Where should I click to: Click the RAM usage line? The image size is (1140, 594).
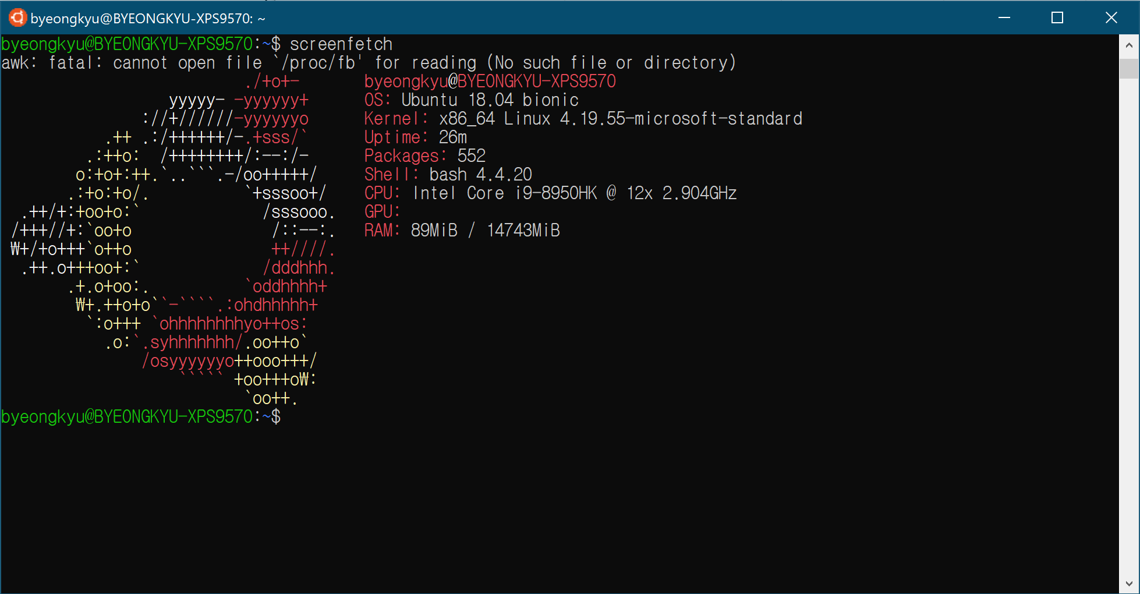tap(462, 231)
